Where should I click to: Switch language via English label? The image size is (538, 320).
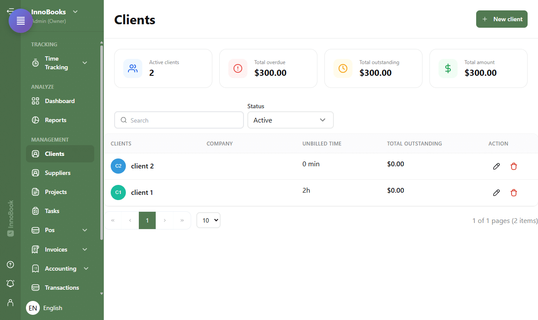(x=53, y=308)
